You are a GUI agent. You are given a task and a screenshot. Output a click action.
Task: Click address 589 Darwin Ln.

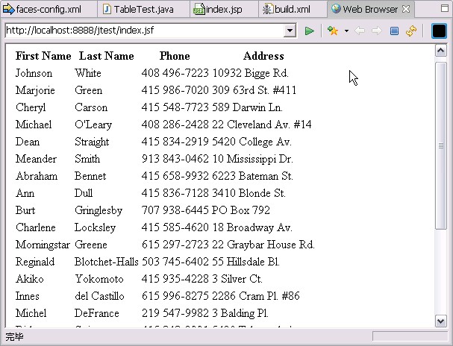click(247, 107)
